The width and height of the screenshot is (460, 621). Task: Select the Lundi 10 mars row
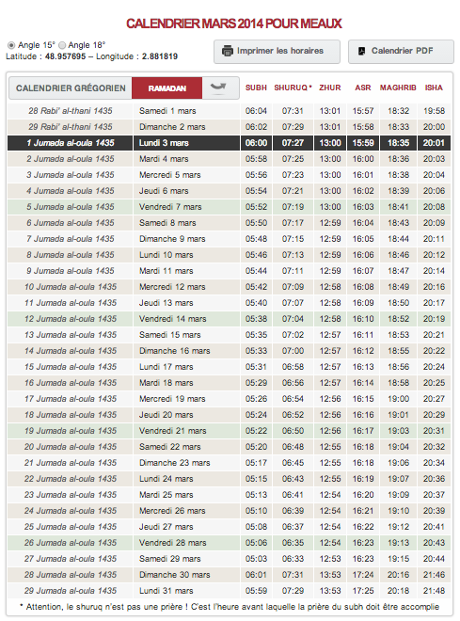point(229,255)
